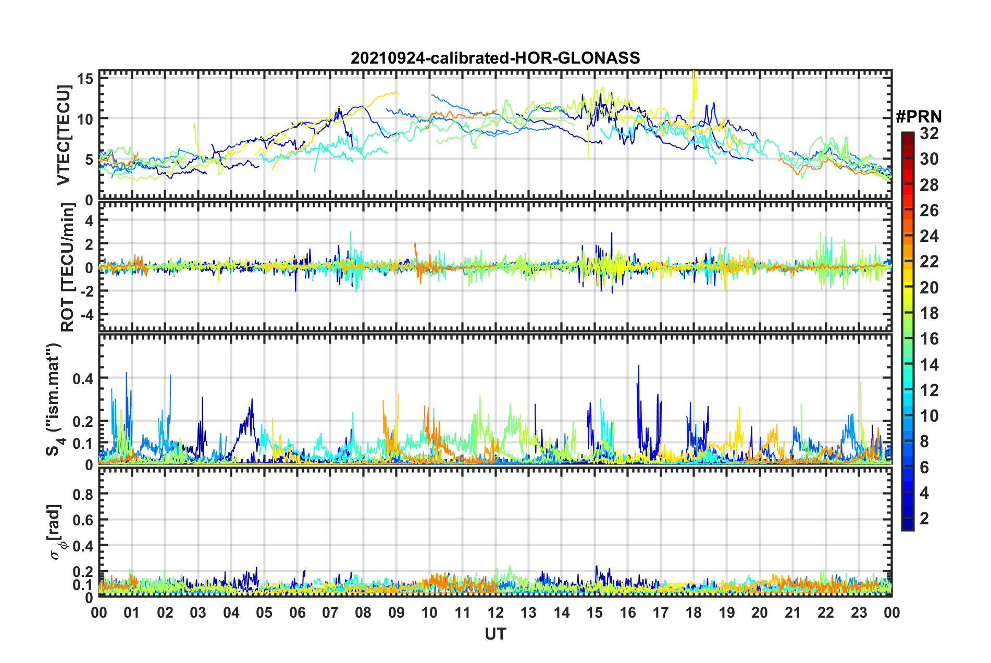991x663 pixels.
Task: Click colorbar tick label 32
Action: pyautogui.click(x=929, y=133)
